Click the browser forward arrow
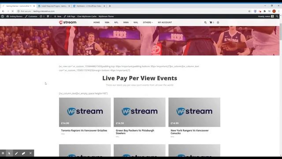 click(x=8, y=11)
